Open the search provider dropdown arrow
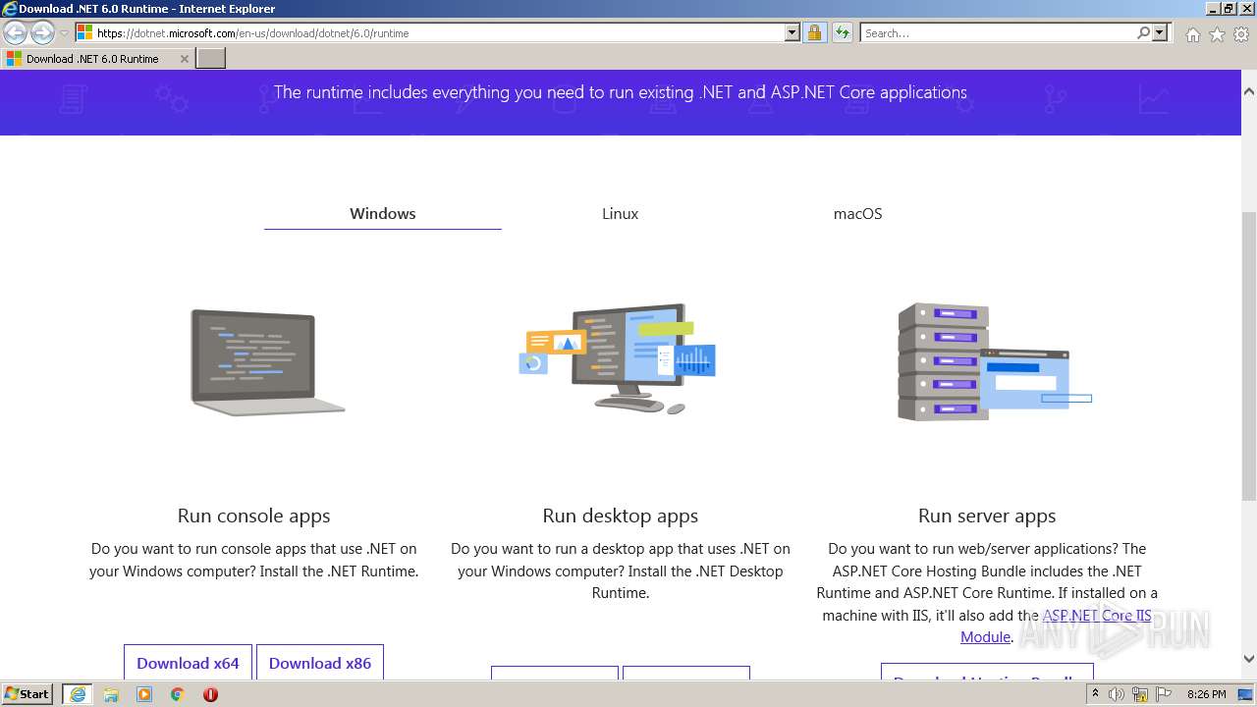1257x707 pixels. pos(1160,33)
